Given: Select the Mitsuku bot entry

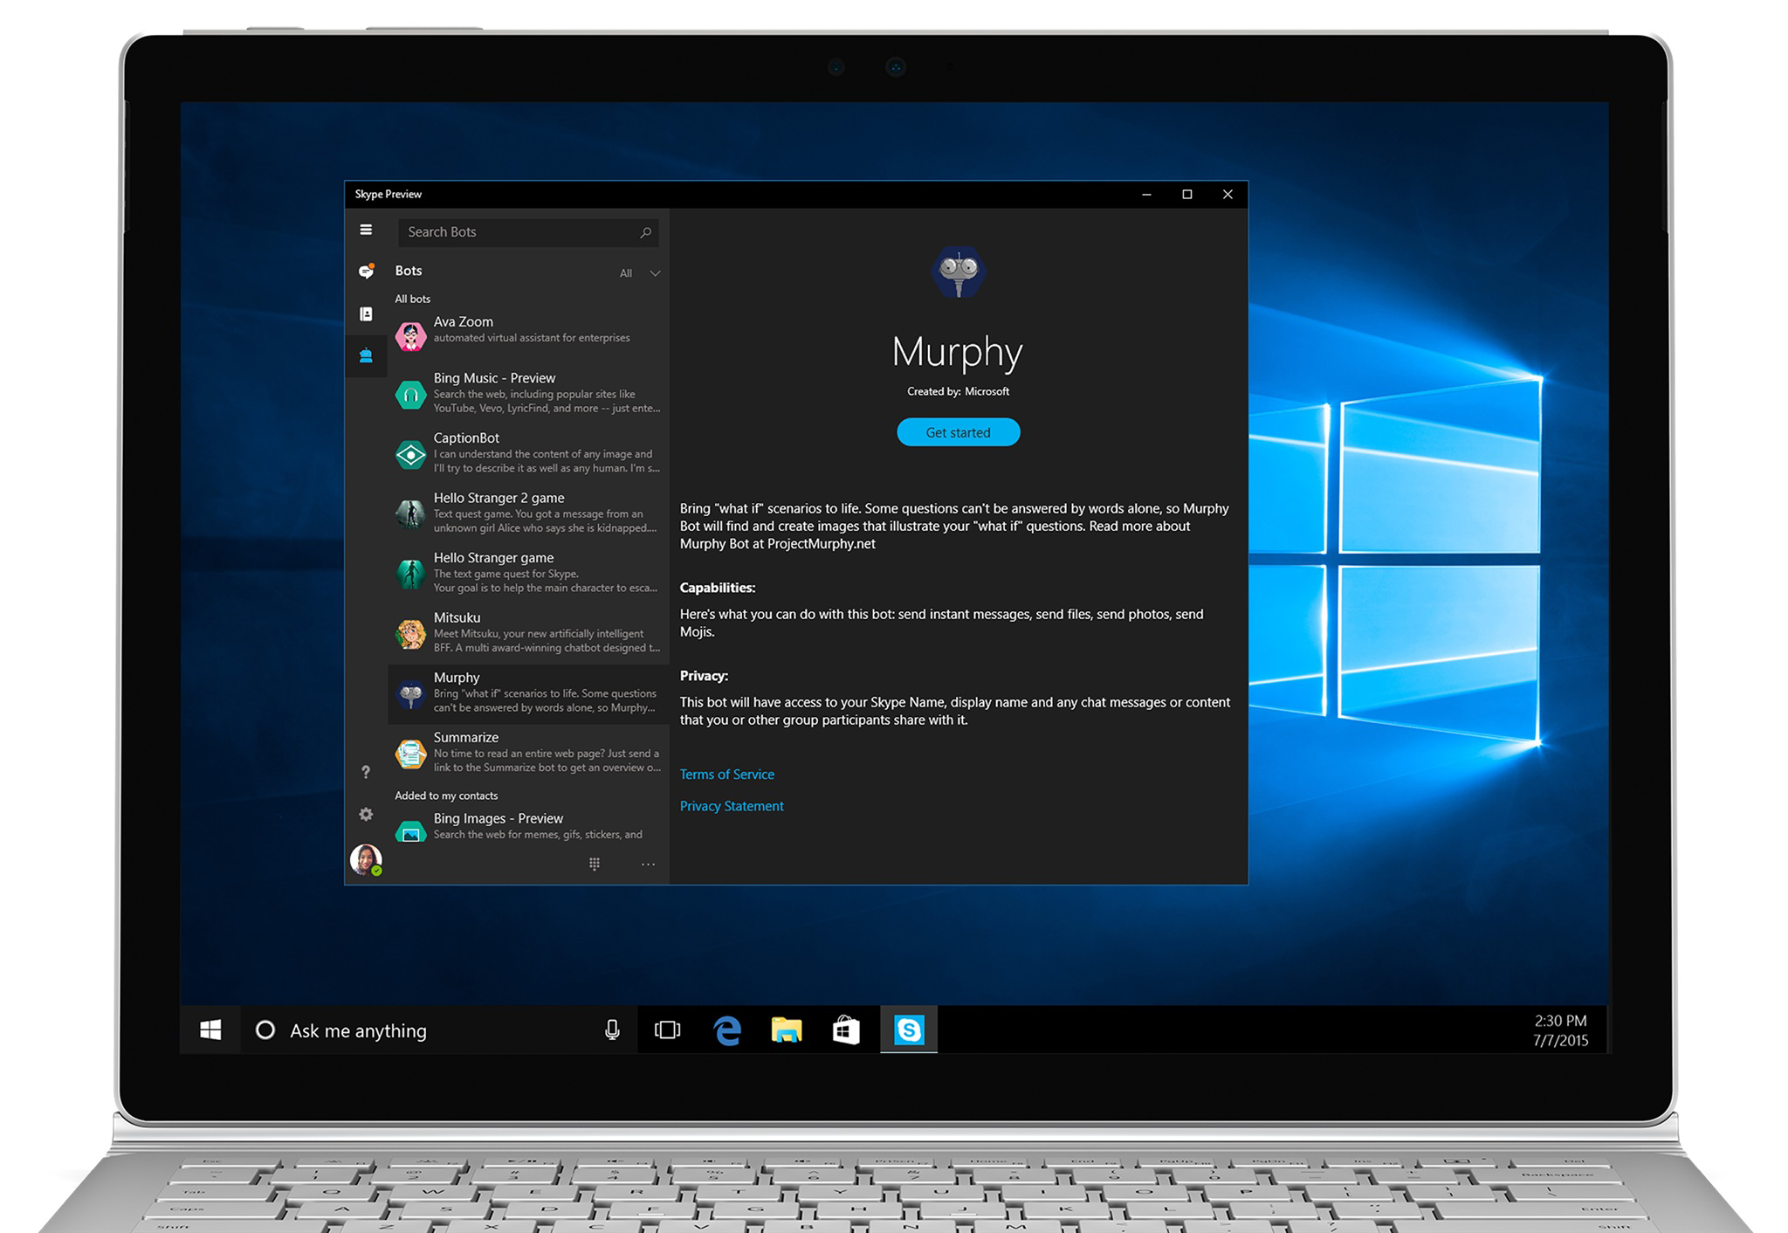Looking at the screenshot, I should (524, 632).
